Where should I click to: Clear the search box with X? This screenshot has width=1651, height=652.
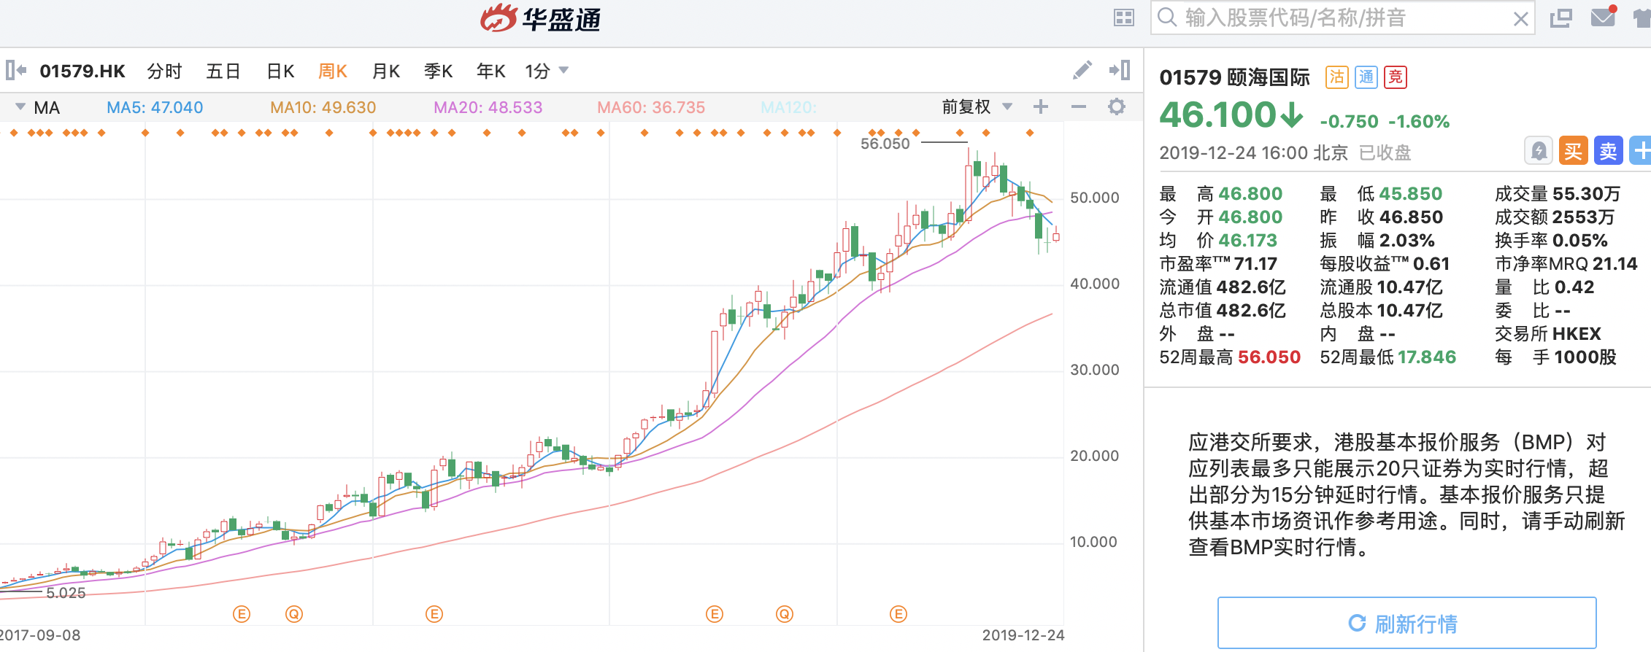1521,19
